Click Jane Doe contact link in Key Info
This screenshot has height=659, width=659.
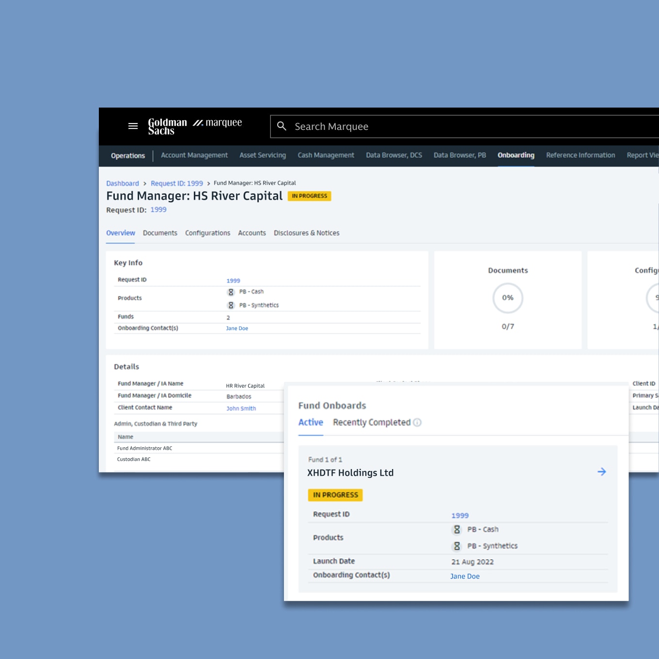[x=237, y=329]
